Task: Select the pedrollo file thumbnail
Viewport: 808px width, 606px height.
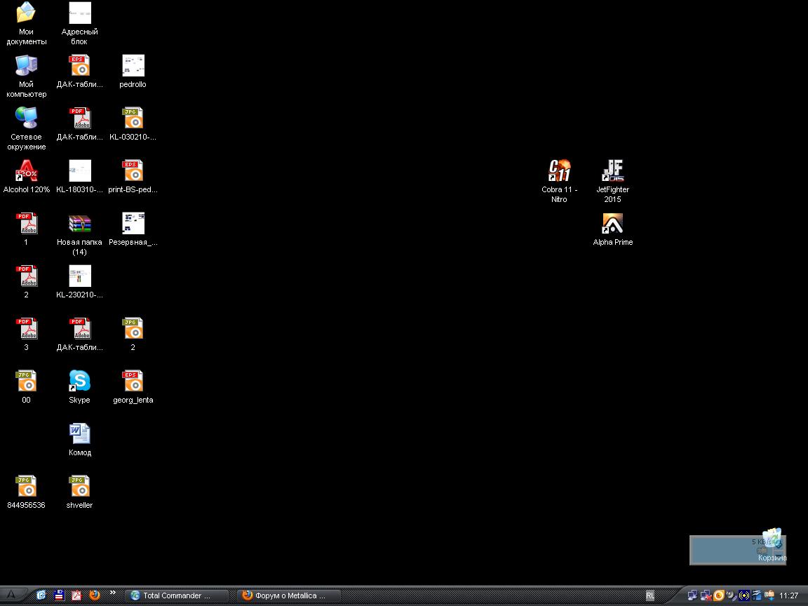Action: point(133,66)
